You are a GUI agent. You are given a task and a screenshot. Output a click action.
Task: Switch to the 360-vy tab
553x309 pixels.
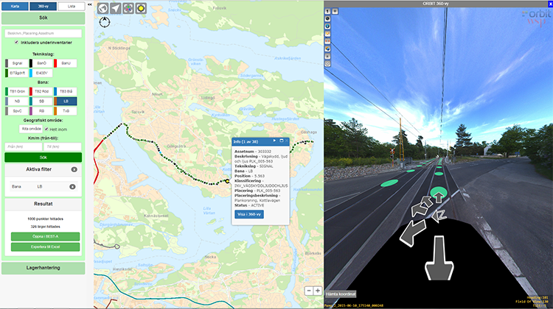tap(43, 5)
